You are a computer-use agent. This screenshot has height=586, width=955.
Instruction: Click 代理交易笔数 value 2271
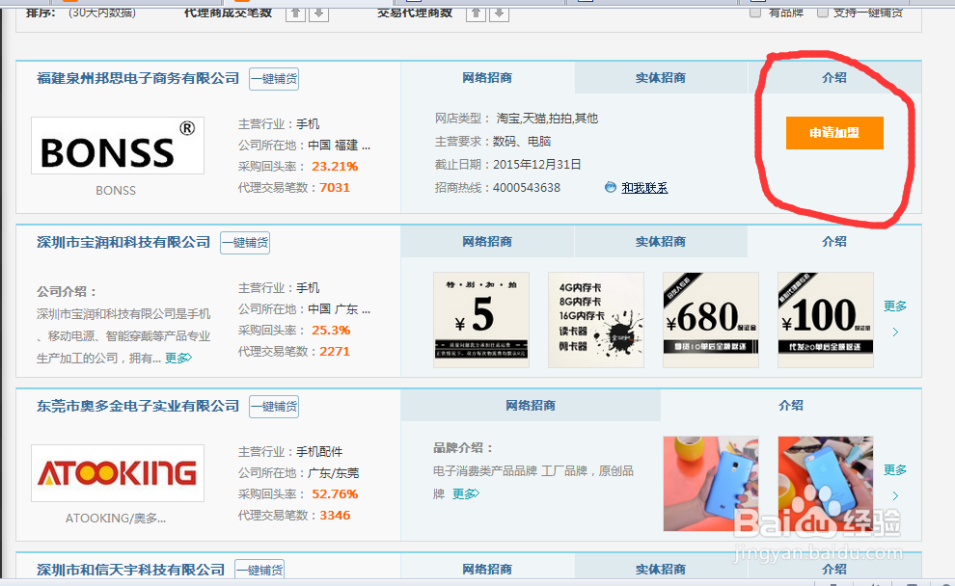coord(335,351)
